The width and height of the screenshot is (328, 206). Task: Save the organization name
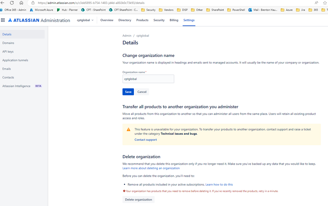click(x=128, y=92)
